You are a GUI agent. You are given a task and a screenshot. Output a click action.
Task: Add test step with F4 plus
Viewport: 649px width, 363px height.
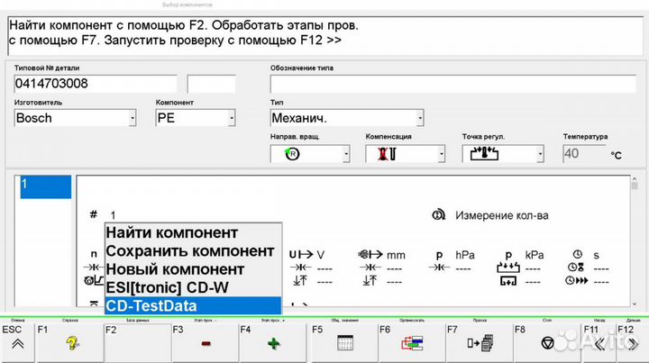273,342
